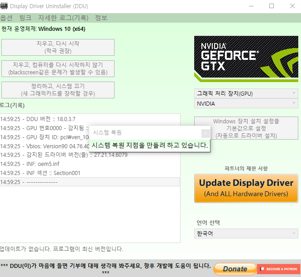The image size is (301, 277).
Task: Expand the 한국어 language dropdown
Action: pyautogui.click(x=246, y=233)
